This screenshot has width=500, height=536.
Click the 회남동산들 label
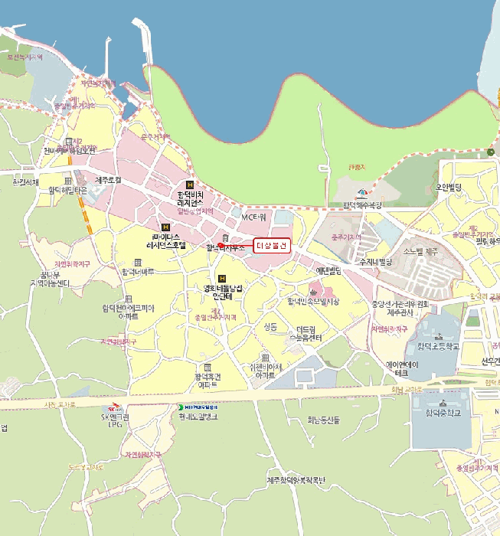[x=323, y=420]
